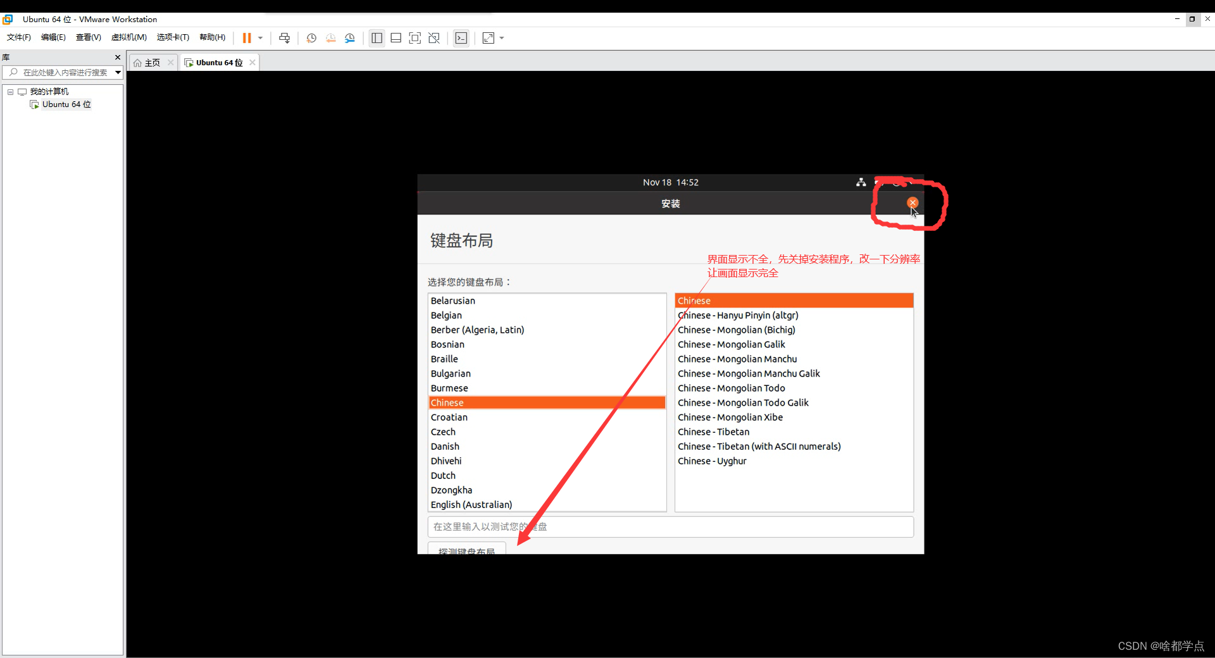Select Chinese - Mongolian Todo variant
Viewport: 1215px width, 658px height.
coord(794,388)
